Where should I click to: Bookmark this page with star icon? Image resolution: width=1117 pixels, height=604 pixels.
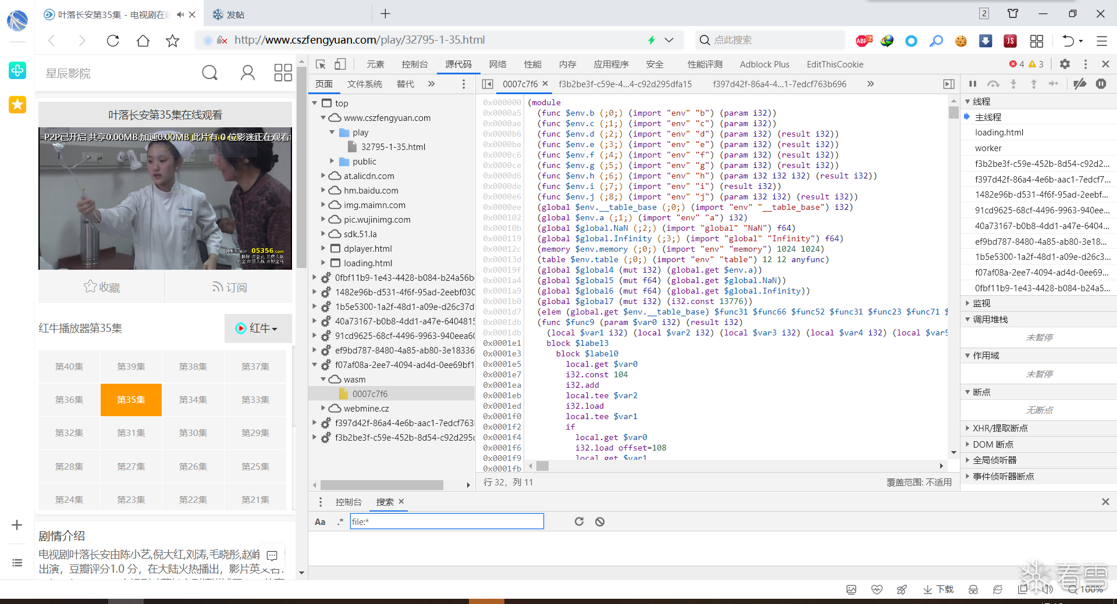(x=172, y=40)
